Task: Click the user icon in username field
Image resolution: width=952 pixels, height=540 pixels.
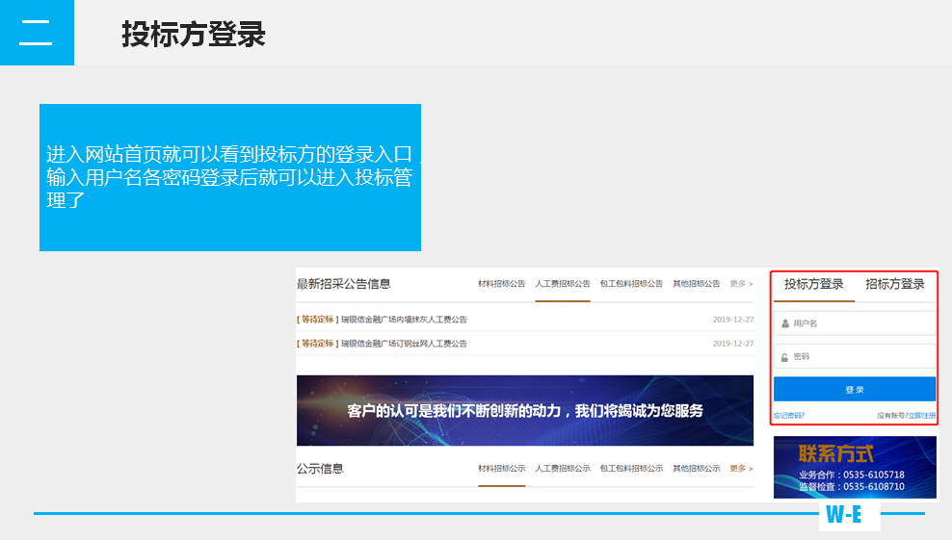Action: click(785, 324)
